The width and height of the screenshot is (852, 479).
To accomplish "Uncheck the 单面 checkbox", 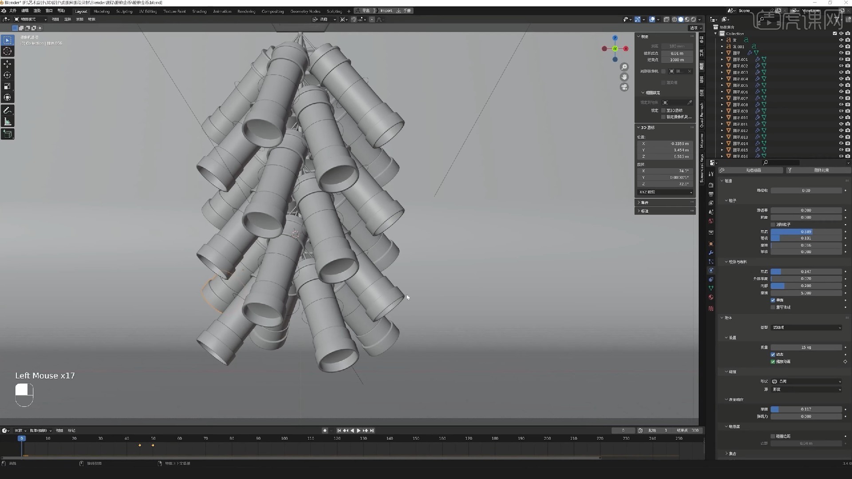I will click(x=773, y=300).
